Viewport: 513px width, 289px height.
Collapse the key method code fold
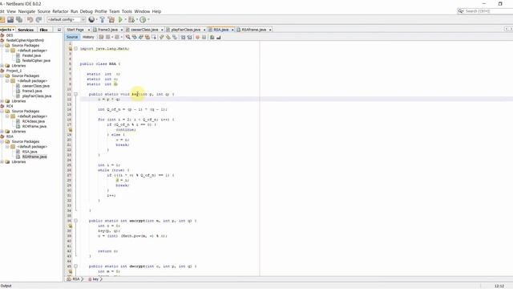tap(76, 95)
